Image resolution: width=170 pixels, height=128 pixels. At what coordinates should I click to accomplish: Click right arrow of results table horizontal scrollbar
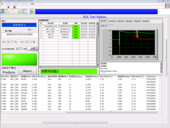click(95, 67)
